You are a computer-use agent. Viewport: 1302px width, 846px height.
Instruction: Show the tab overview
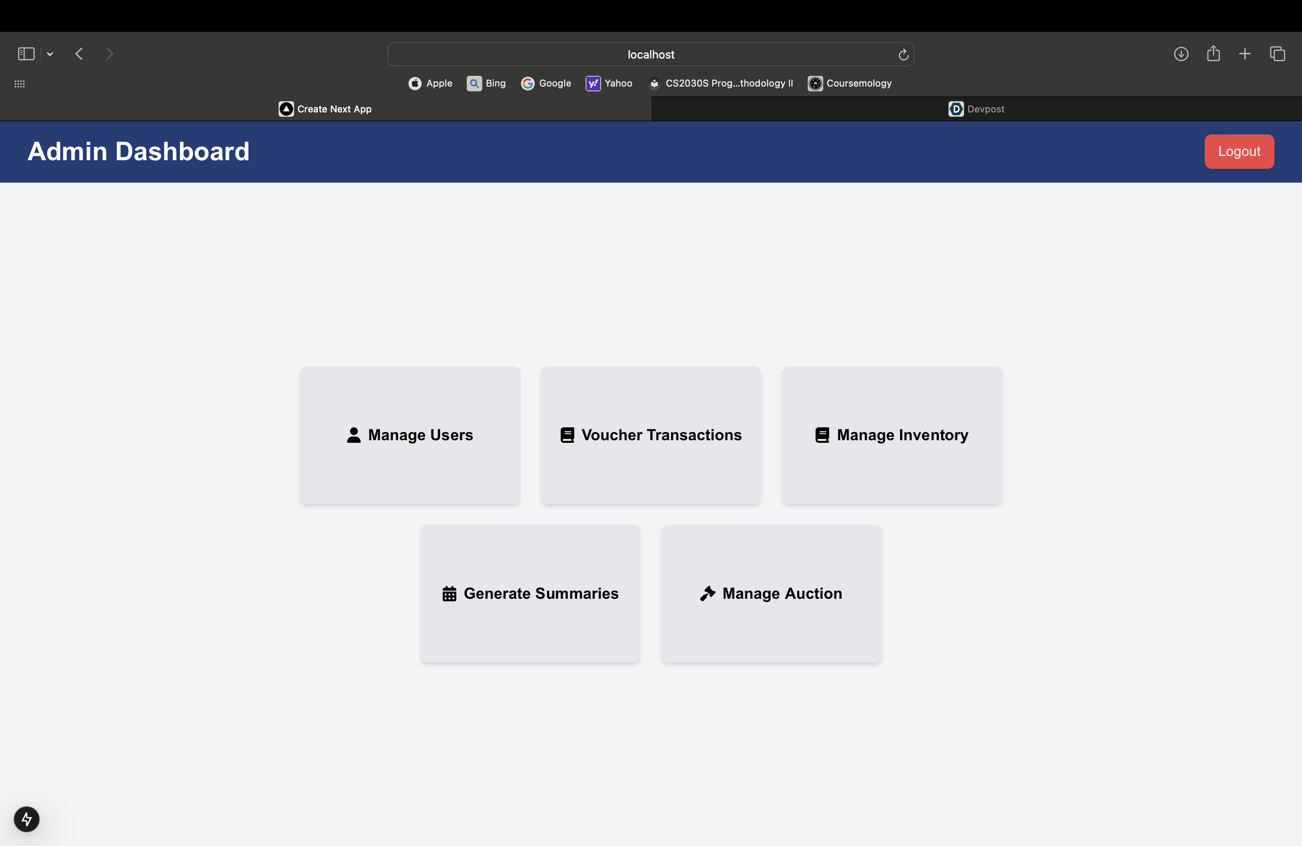(1277, 53)
